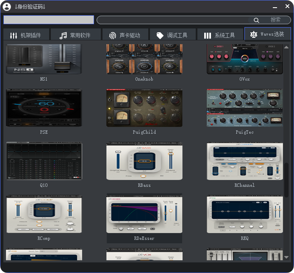Click the scroll down arrow of plugin list
294x273 pixels.
(x=286, y=257)
